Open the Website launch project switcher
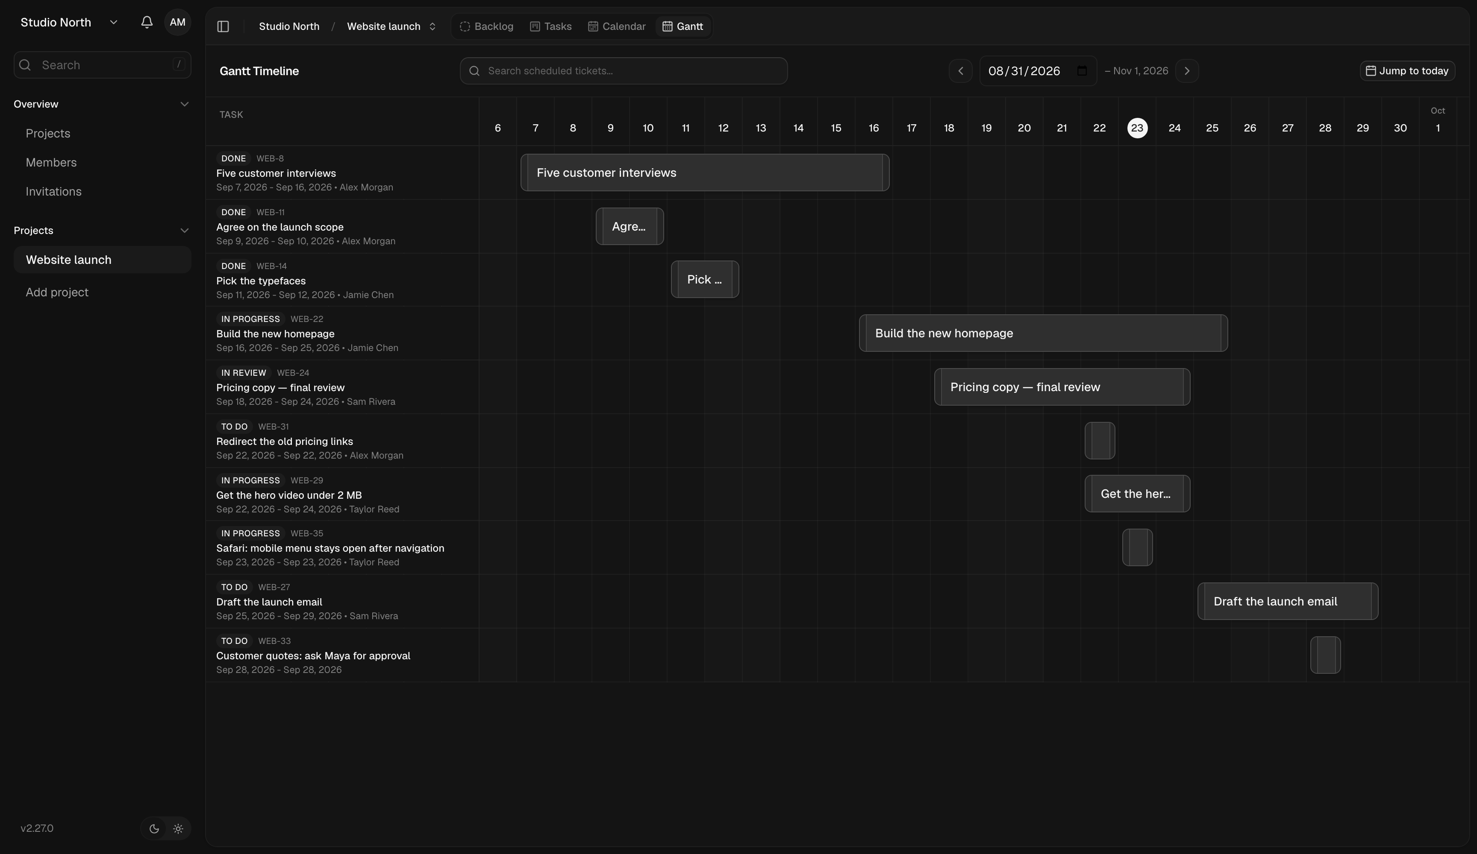The width and height of the screenshot is (1477, 854). click(x=391, y=26)
